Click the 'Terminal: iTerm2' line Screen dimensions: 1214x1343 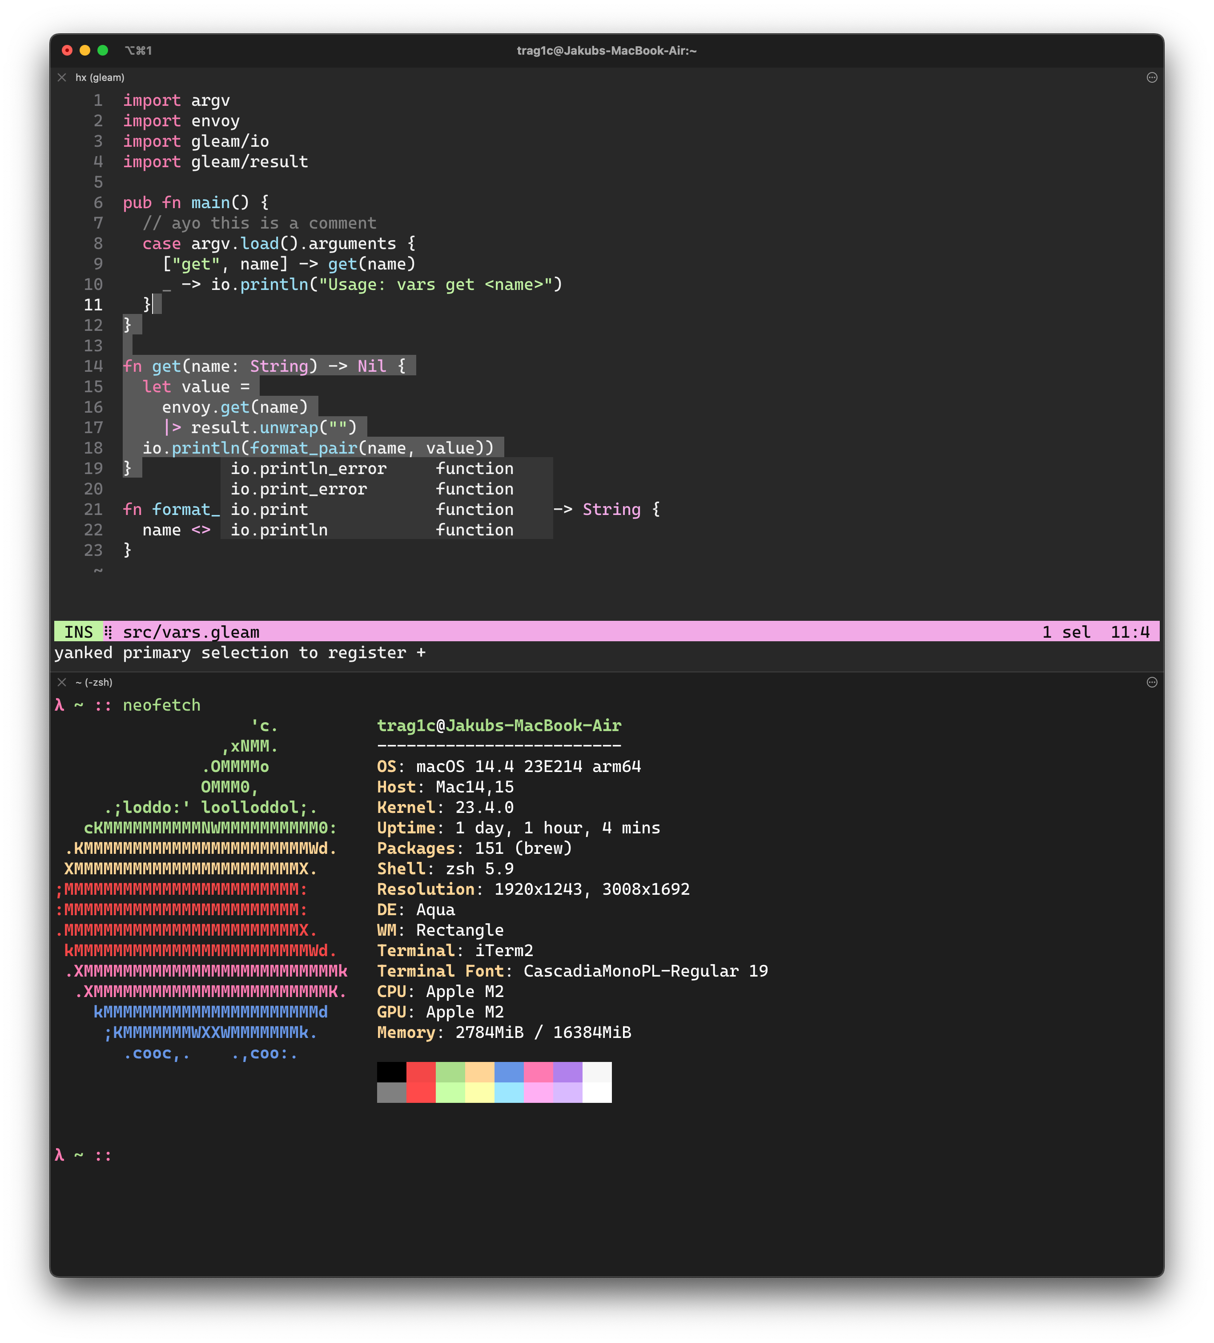(x=455, y=951)
